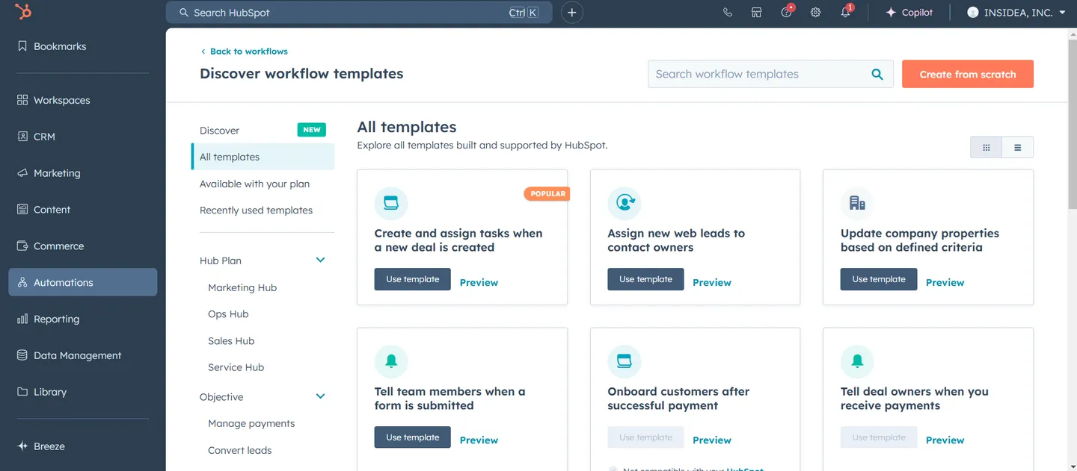Image resolution: width=1077 pixels, height=471 pixels.
Task: Expand the INSIDEA, INC. account dropdown
Action: (x=1016, y=13)
